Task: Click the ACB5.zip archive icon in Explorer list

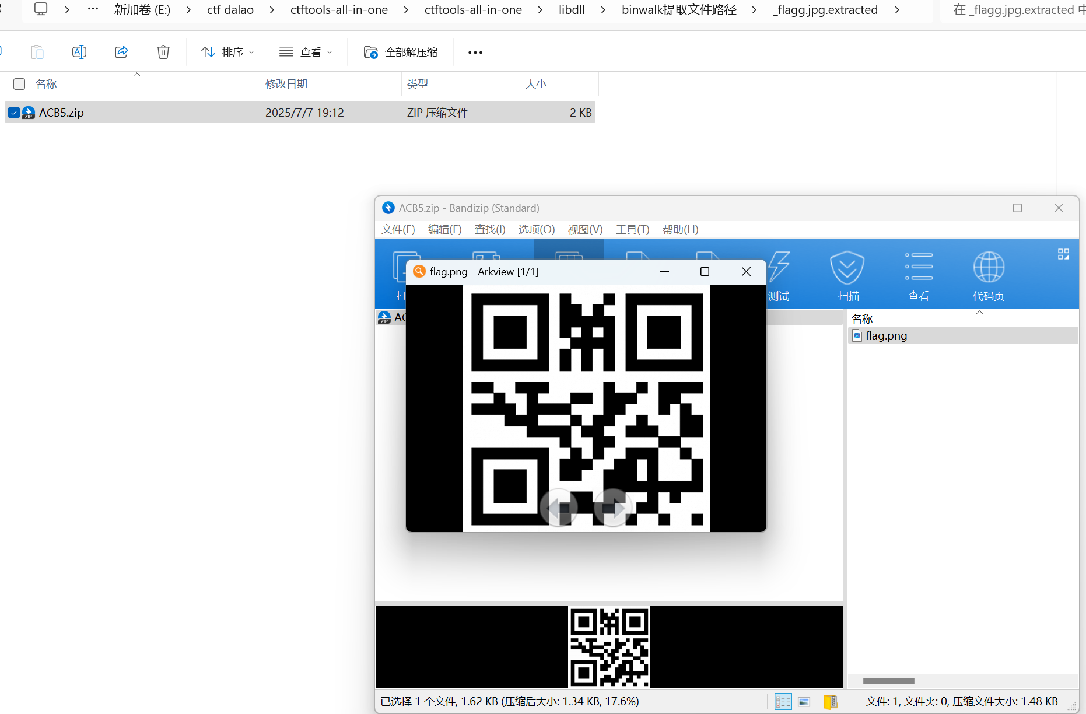Action: coord(29,113)
